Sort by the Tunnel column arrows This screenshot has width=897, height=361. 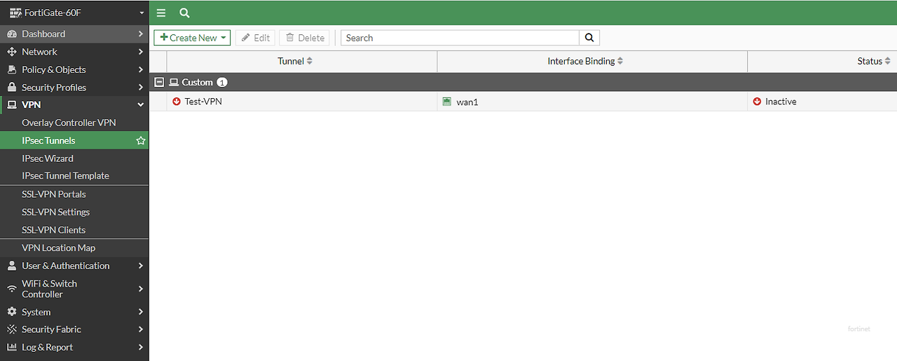point(310,61)
